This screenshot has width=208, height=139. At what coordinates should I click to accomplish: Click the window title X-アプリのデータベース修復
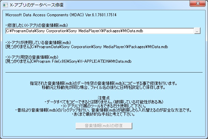[x=37, y=5]
